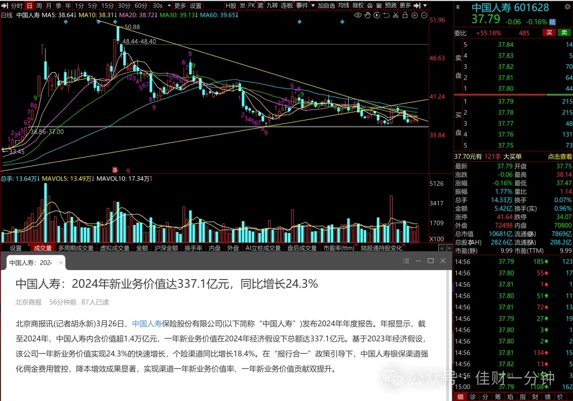The image size is (573, 401).
Task: Select the scissors cut tool
Action: point(396,15)
